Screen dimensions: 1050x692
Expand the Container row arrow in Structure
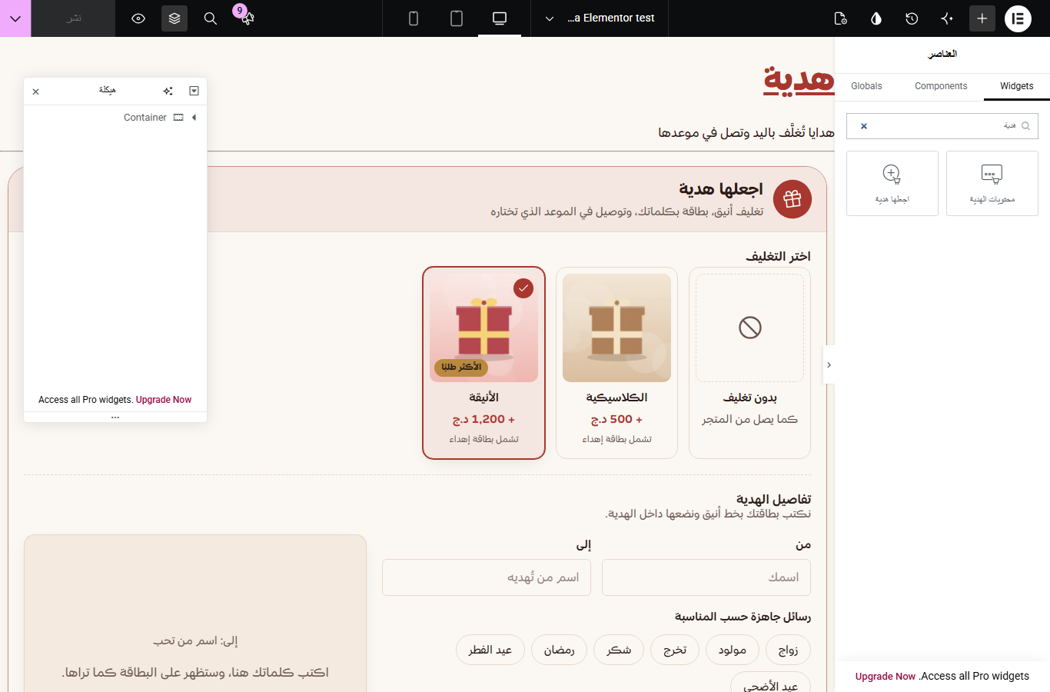[x=194, y=118]
